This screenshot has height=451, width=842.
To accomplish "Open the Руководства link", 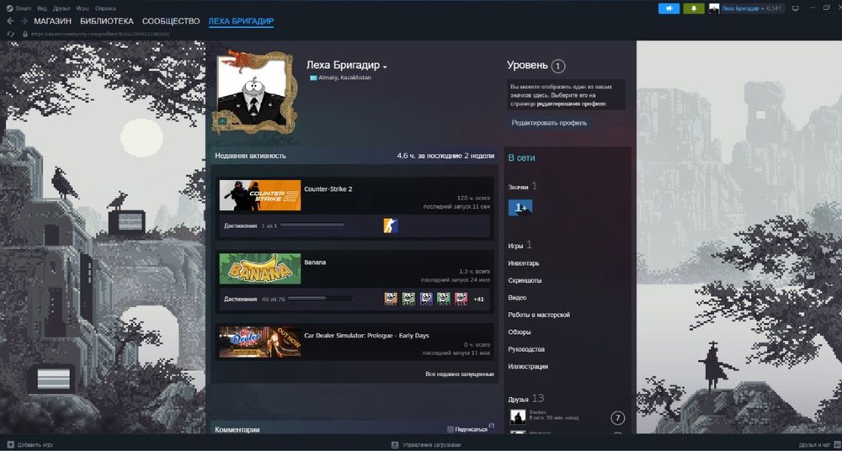I will coord(526,349).
